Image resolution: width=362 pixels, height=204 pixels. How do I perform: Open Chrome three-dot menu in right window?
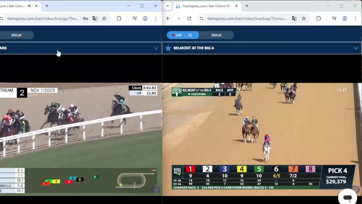tap(355, 19)
